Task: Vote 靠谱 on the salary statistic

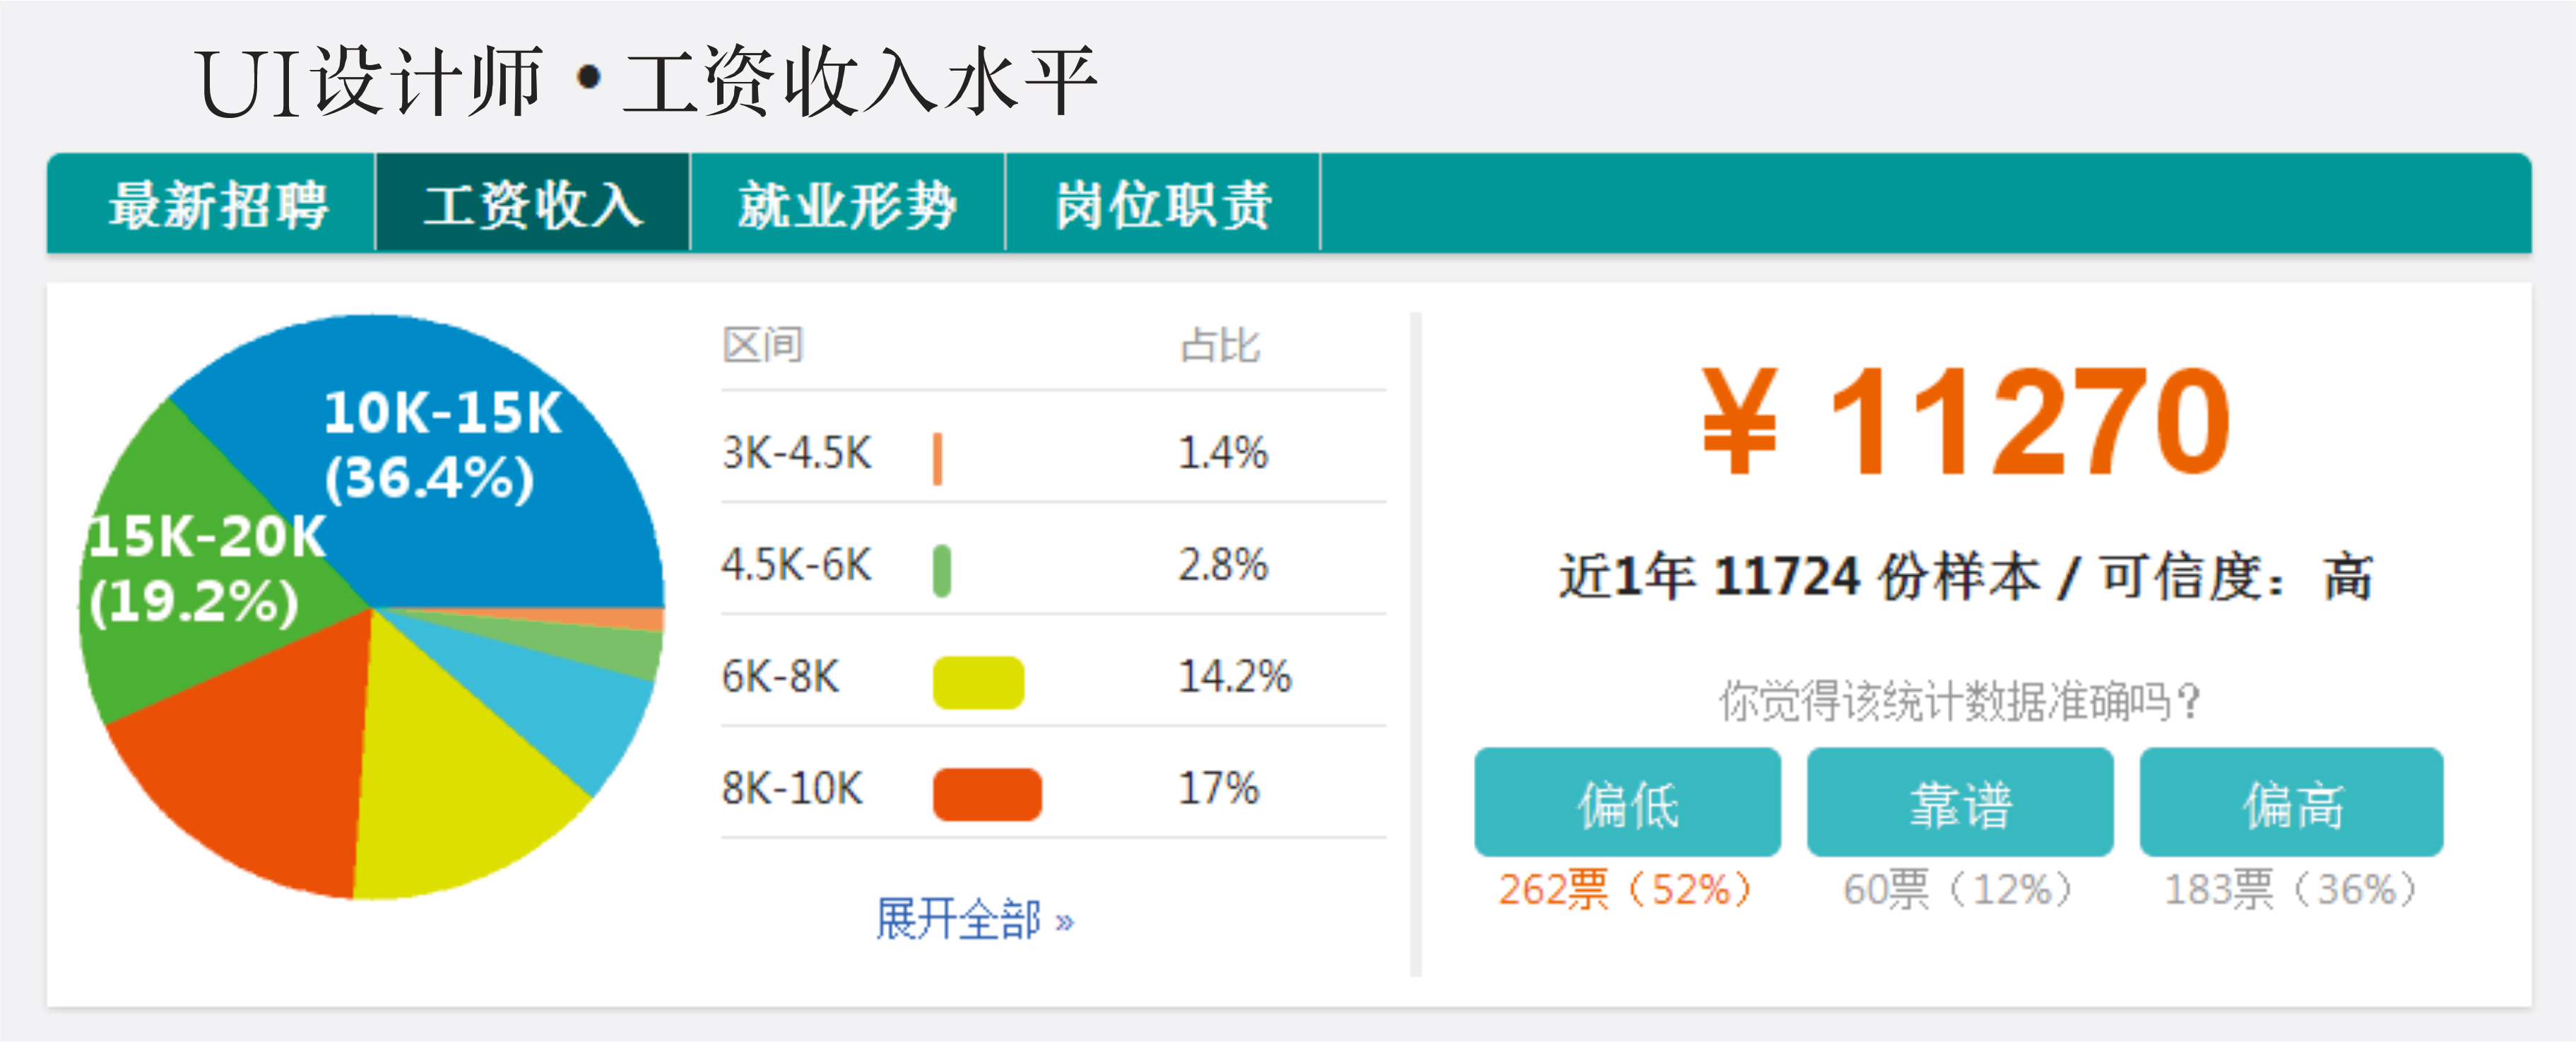Action: [1959, 802]
